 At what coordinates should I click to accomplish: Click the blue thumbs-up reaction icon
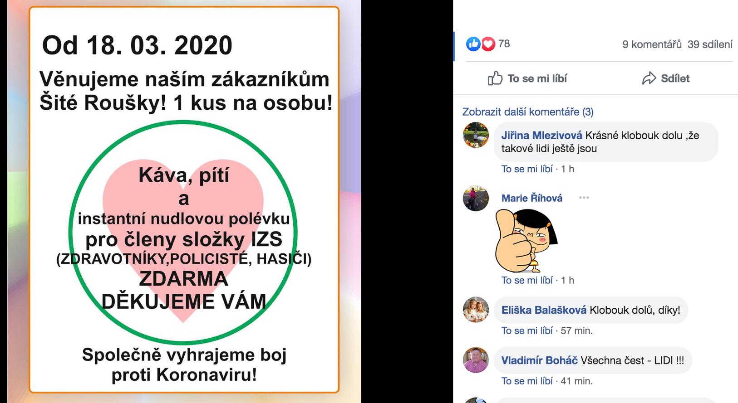tap(473, 44)
